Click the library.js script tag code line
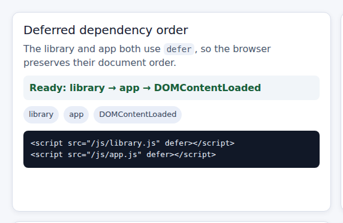The width and height of the screenshot is (343, 223). click(x=133, y=143)
